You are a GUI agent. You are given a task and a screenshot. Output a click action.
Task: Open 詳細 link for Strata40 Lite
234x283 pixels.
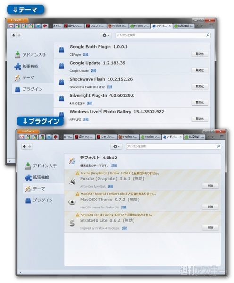125,228
